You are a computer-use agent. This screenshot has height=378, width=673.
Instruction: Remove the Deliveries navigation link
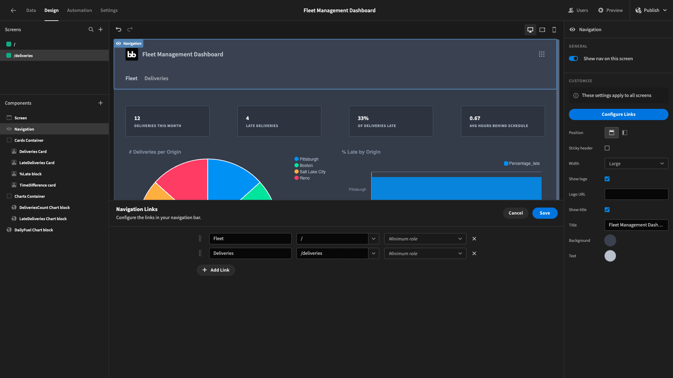[x=474, y=253]
